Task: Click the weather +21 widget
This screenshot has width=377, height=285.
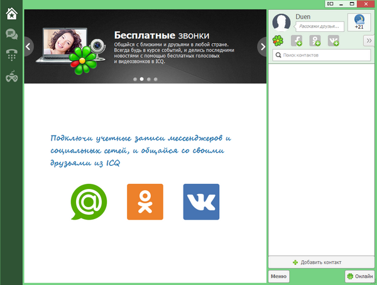Action: click(359, 22)
